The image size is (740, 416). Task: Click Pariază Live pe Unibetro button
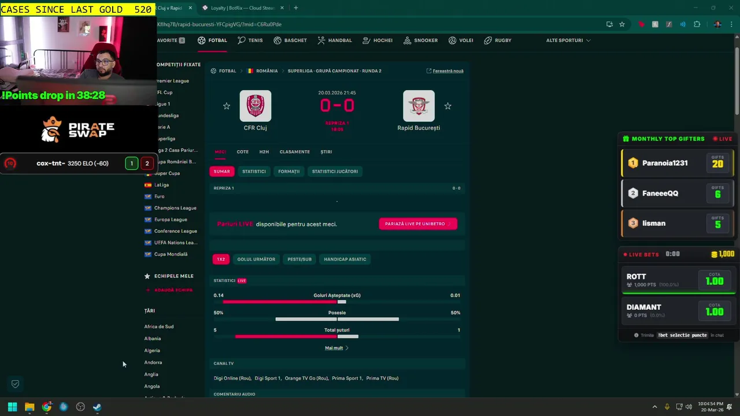coord(418,224)
